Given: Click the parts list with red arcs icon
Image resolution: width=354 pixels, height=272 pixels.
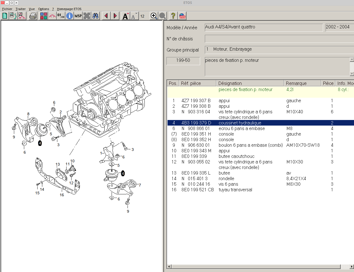Looking at the screenshot, I should coord(22,16).
